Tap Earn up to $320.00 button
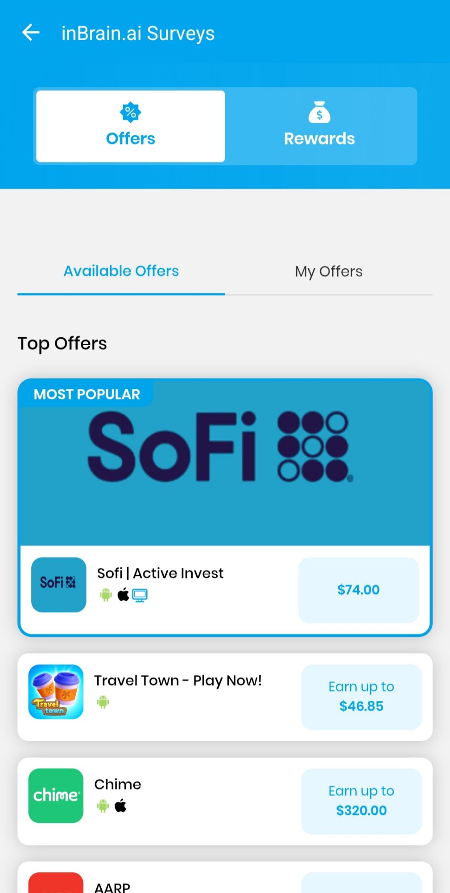Screen dimensions: 450x893 (361, 801)
